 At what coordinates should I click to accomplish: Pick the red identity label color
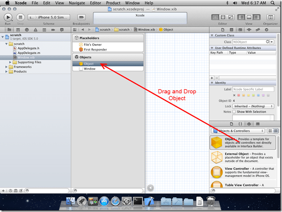[239, 95]
